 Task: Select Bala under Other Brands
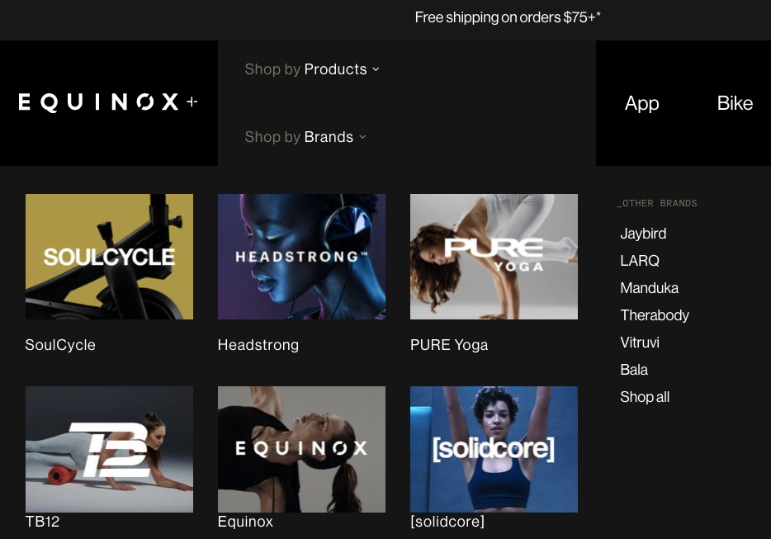634,369
